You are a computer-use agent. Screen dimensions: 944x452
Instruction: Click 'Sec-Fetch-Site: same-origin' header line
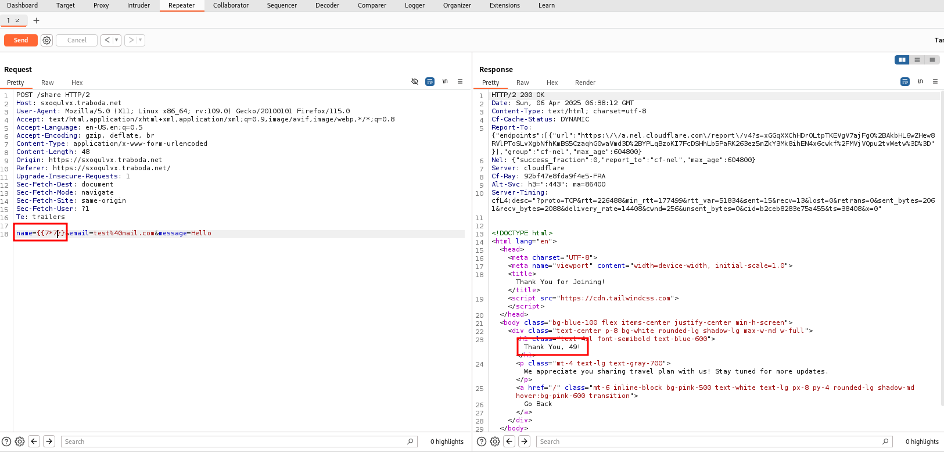coord(71,200)
